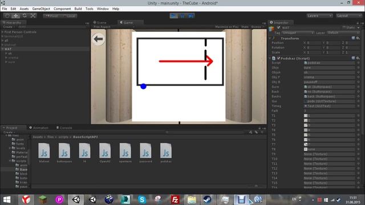Viewport: 365px width, 205px height.
Task: Open the Tag dropdown
Action: click(298, 33)
